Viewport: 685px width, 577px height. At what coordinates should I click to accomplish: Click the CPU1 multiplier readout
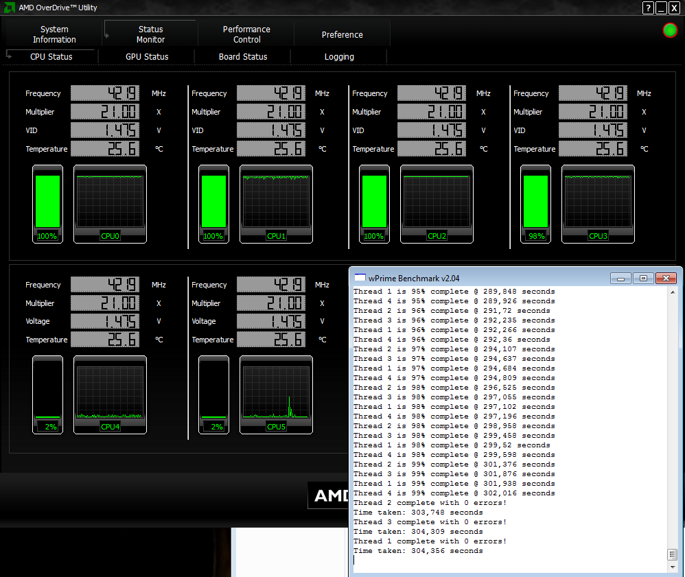pyautogui.click(x=271, y=112)
